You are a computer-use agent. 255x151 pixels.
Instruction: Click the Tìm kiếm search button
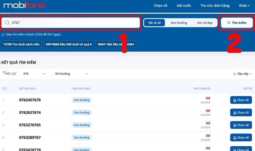[237, 23]
